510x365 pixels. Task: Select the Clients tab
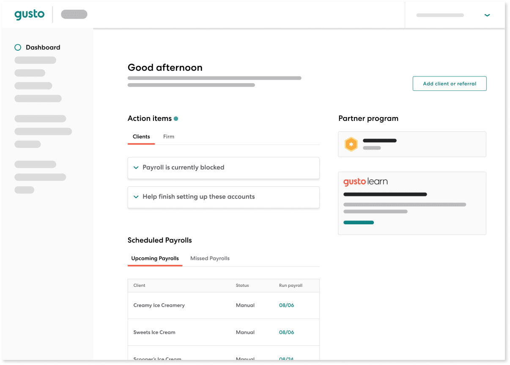click(x=141, y=136)
